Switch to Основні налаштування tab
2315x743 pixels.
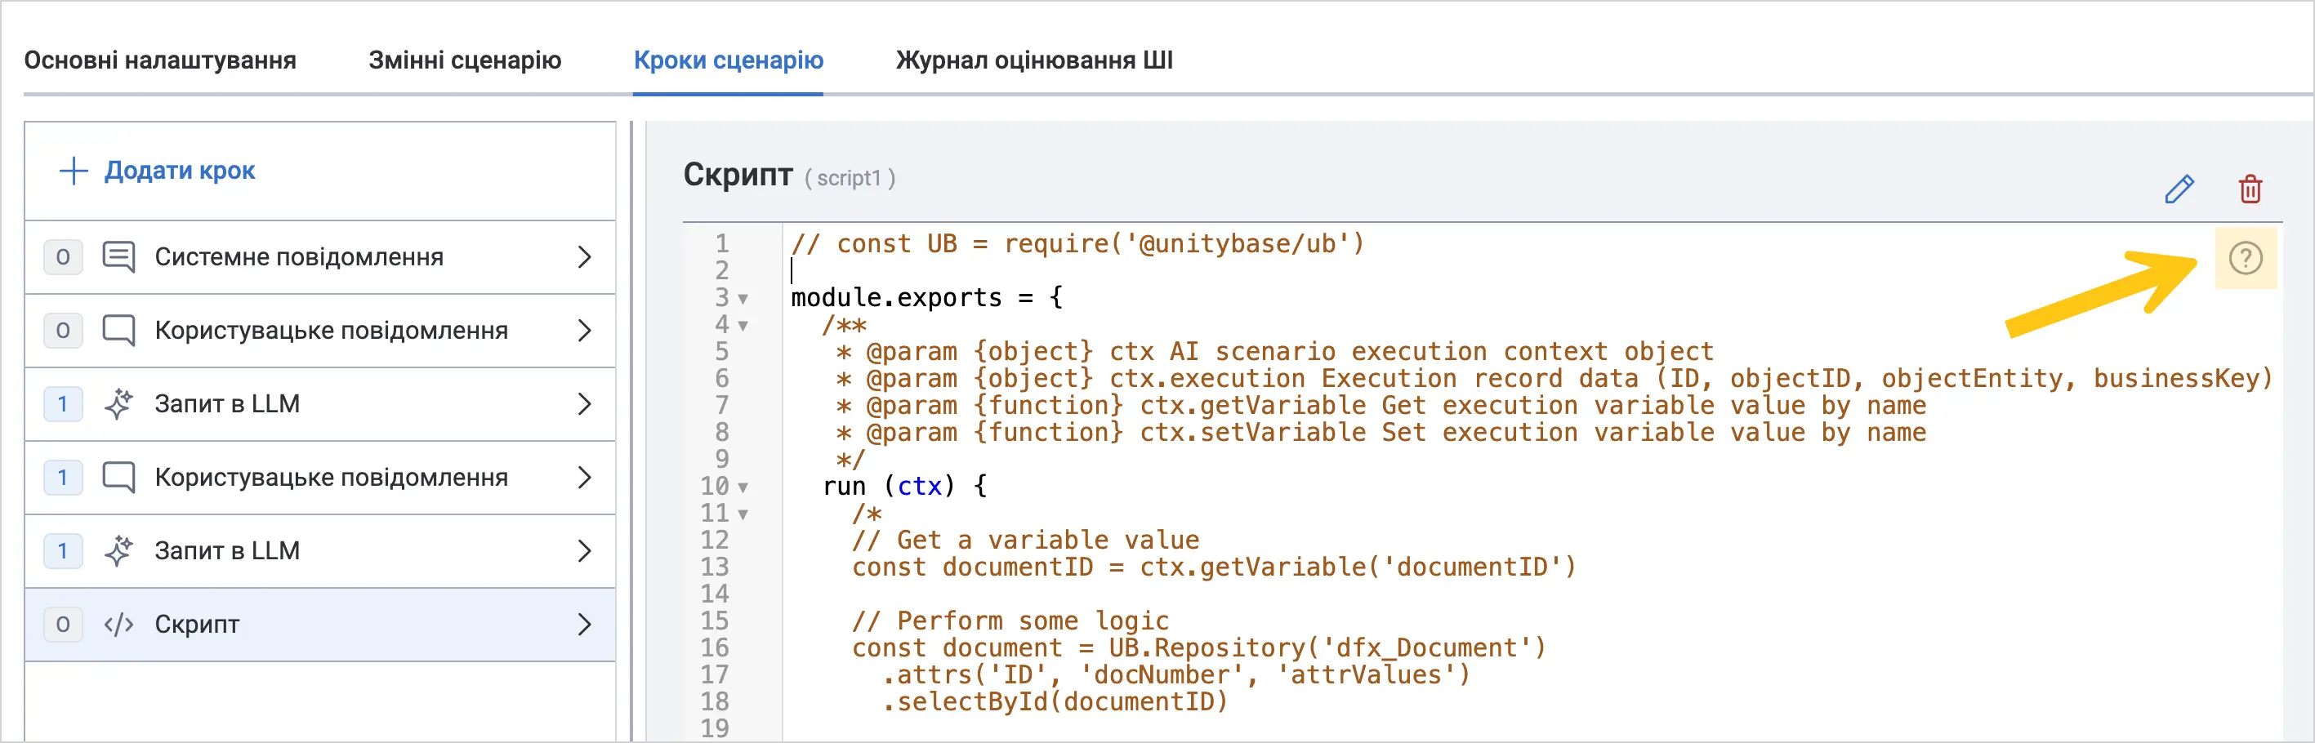click(x=160, y=60)
